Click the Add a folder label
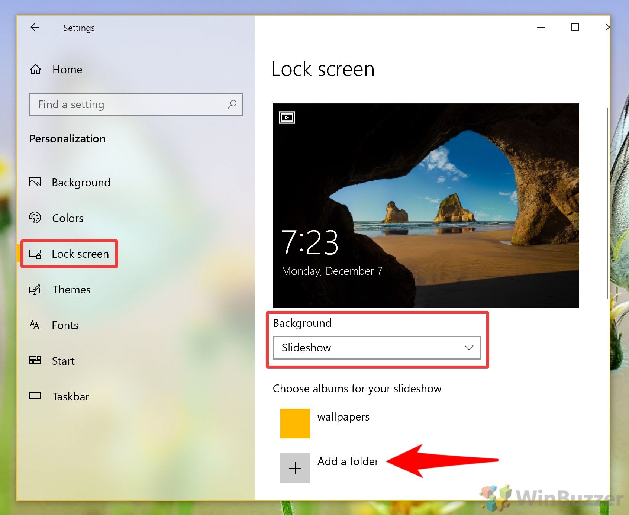Image resolution: width=629 pixels, height=515 pixels. pyautogui.click(x=348, y=461)
